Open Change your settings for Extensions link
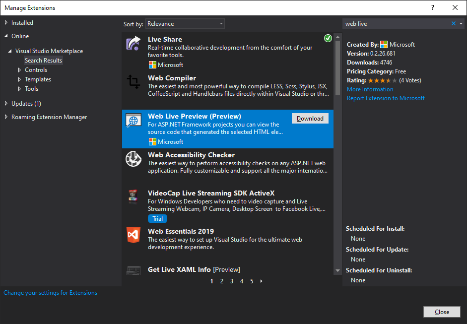 (x=50, y=293)
